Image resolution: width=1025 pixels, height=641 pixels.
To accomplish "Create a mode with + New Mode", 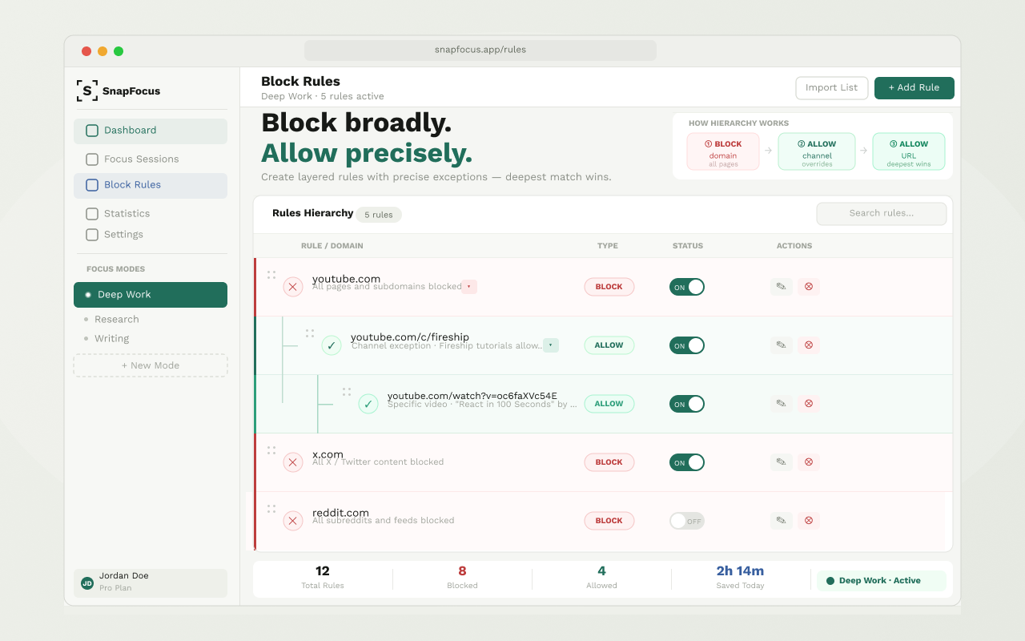I will pyautogui.click(x=151, y=365).
